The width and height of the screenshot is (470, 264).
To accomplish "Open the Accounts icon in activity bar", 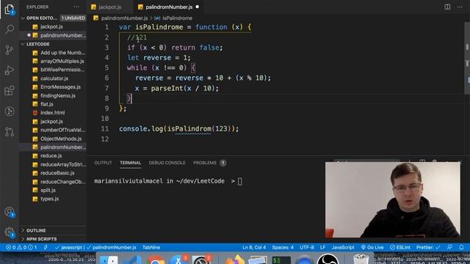I will (10, 212).
